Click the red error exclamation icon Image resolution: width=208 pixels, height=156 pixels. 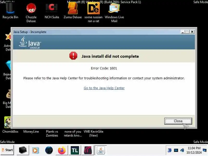tap(73, 56)
